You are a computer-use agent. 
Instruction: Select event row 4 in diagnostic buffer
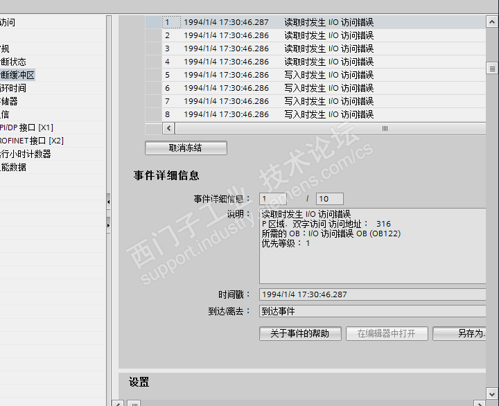click(x=316, y=62)
